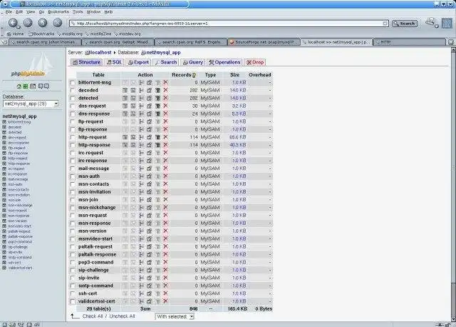Click the browser Reload button
456x327 pixels.
click(x=43, y=23)
